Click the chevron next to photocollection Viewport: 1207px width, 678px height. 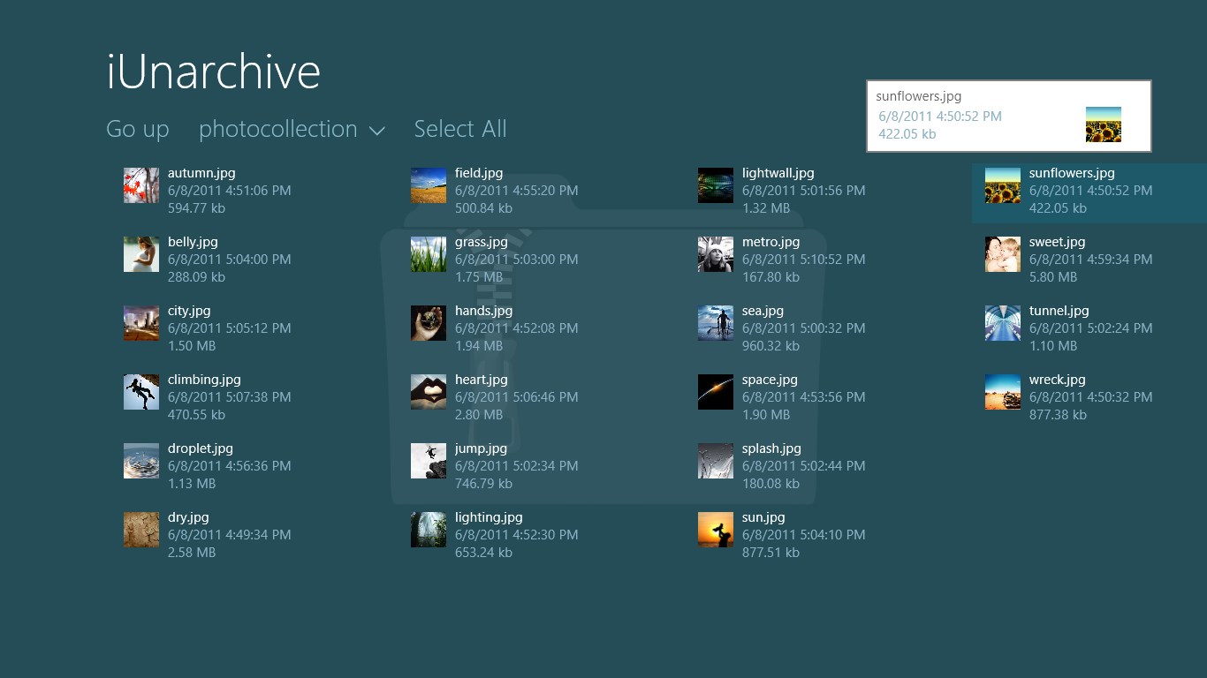tap(377, 131)
